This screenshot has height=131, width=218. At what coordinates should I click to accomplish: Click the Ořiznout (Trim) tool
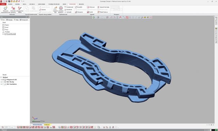point(91,7)
